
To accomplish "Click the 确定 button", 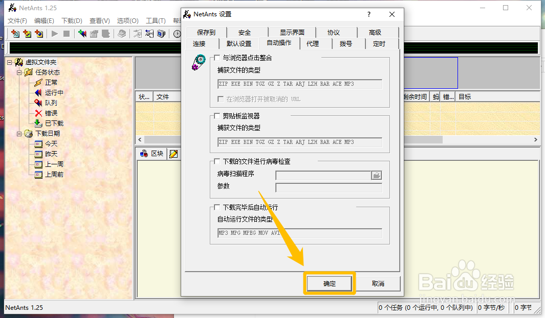I will coord(330,284).
